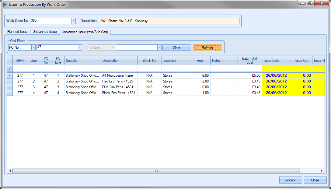Click the grid filter funnel icon
331x189 pixels.
tap(9, 68)
